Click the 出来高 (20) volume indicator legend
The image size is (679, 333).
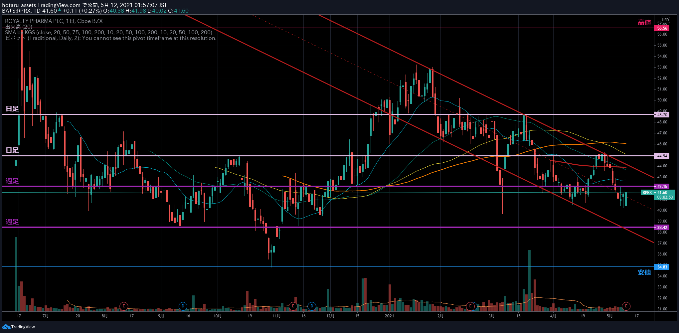19,27
